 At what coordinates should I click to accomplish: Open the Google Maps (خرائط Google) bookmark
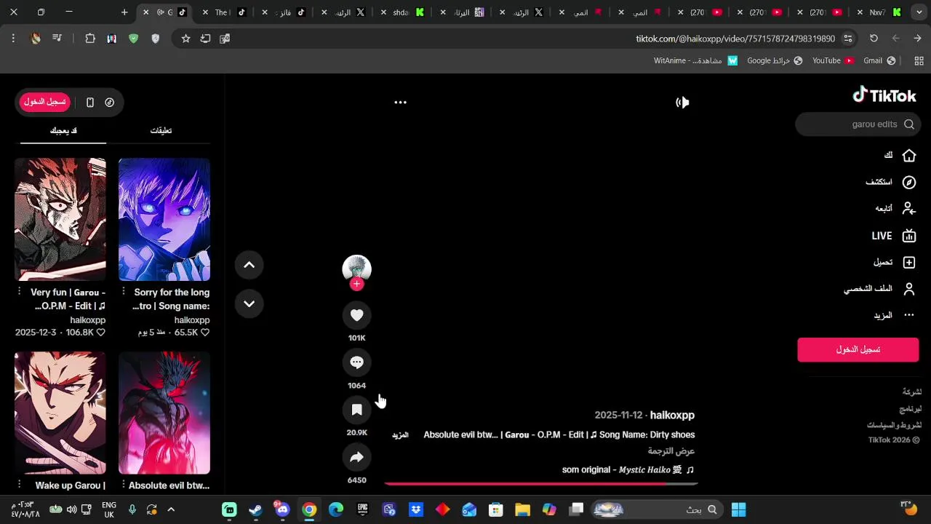[775, 60]
